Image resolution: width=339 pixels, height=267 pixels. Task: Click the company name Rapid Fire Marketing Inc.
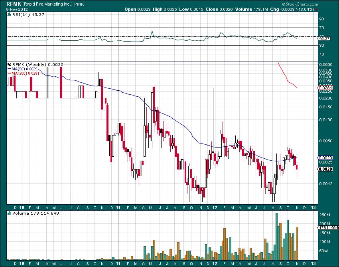click(47, 4)
